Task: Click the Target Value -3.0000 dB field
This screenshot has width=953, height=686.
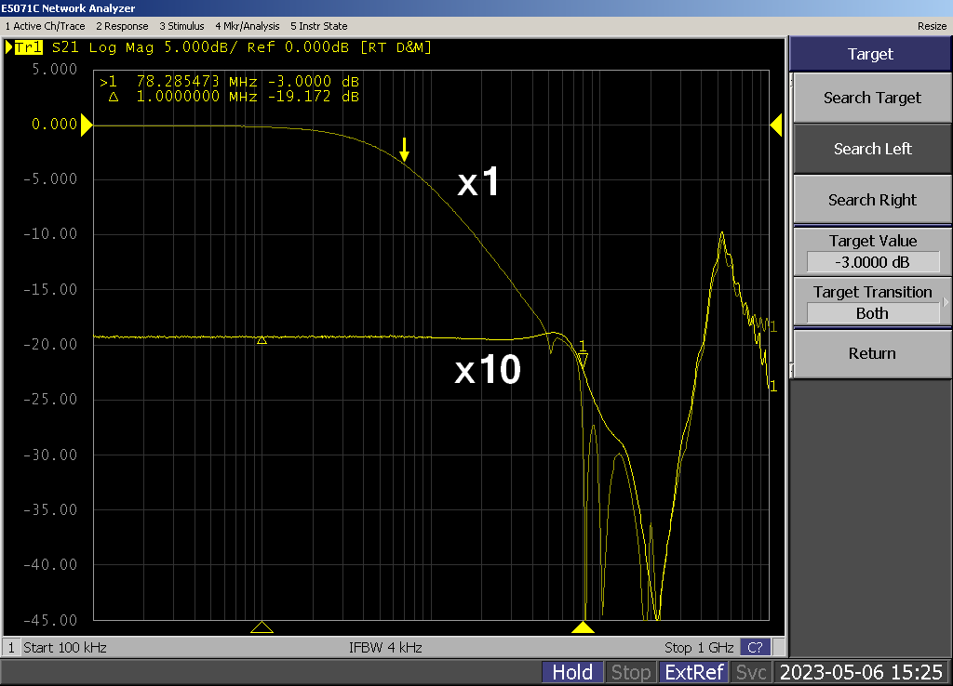Action: (x=872, y=262)
